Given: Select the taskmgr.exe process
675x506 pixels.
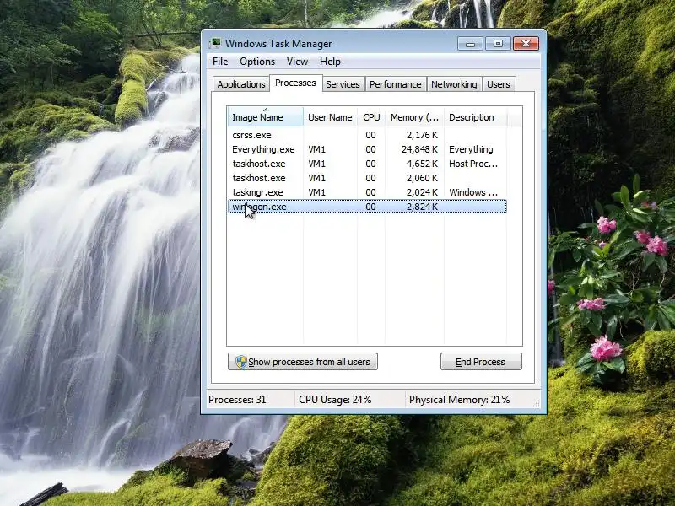Looking at the screenshot, I should pos(367,192).
